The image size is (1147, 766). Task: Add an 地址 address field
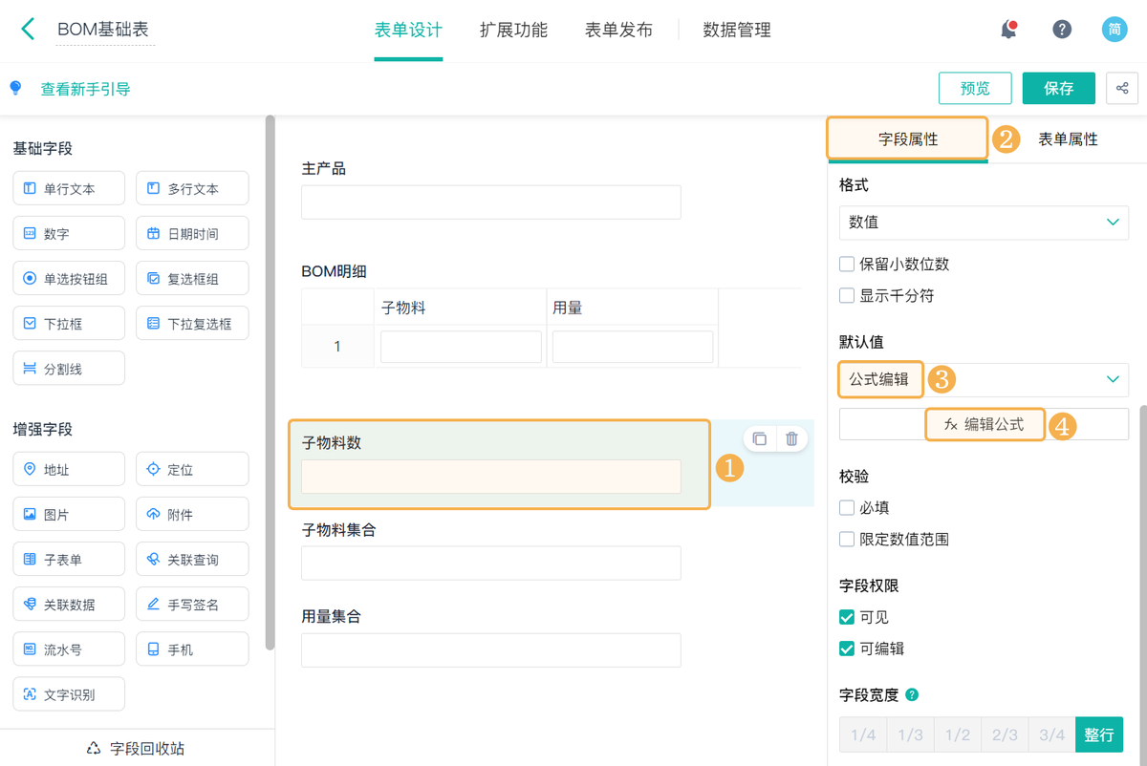point(68,469)
